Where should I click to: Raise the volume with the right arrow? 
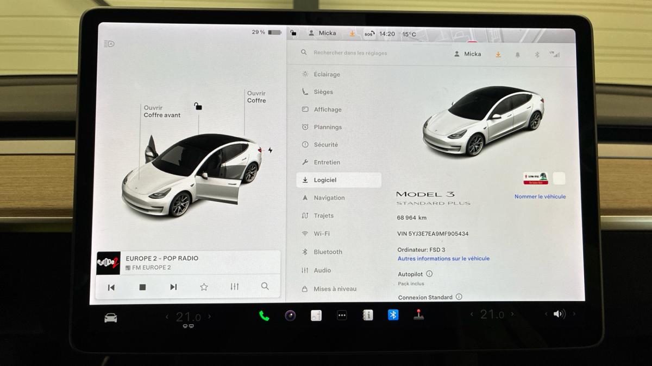574,314
